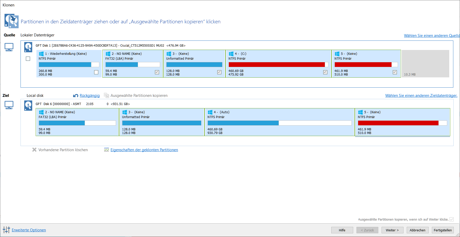Click the Local disk label

[x=35, y=96]
